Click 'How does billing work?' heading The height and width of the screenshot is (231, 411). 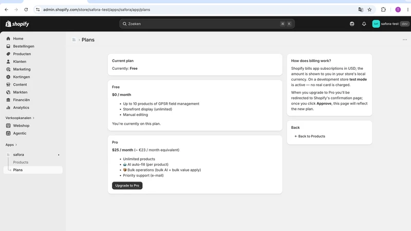point(311,61)
